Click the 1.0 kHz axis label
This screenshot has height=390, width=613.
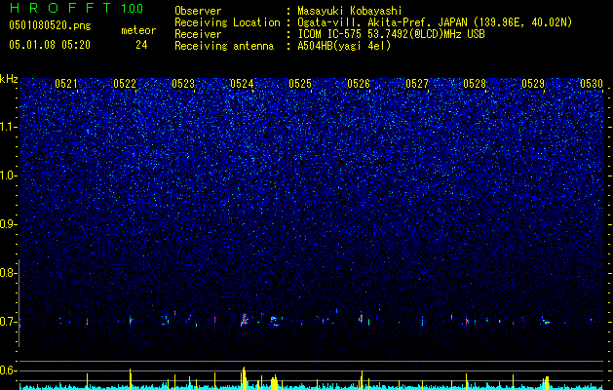click(x=9, y=175)
